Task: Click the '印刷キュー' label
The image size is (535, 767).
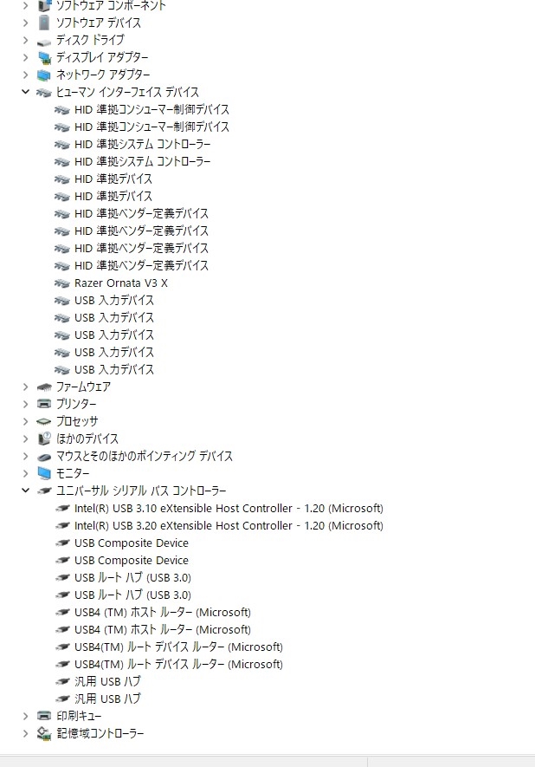Action: (x=79, y=716)
